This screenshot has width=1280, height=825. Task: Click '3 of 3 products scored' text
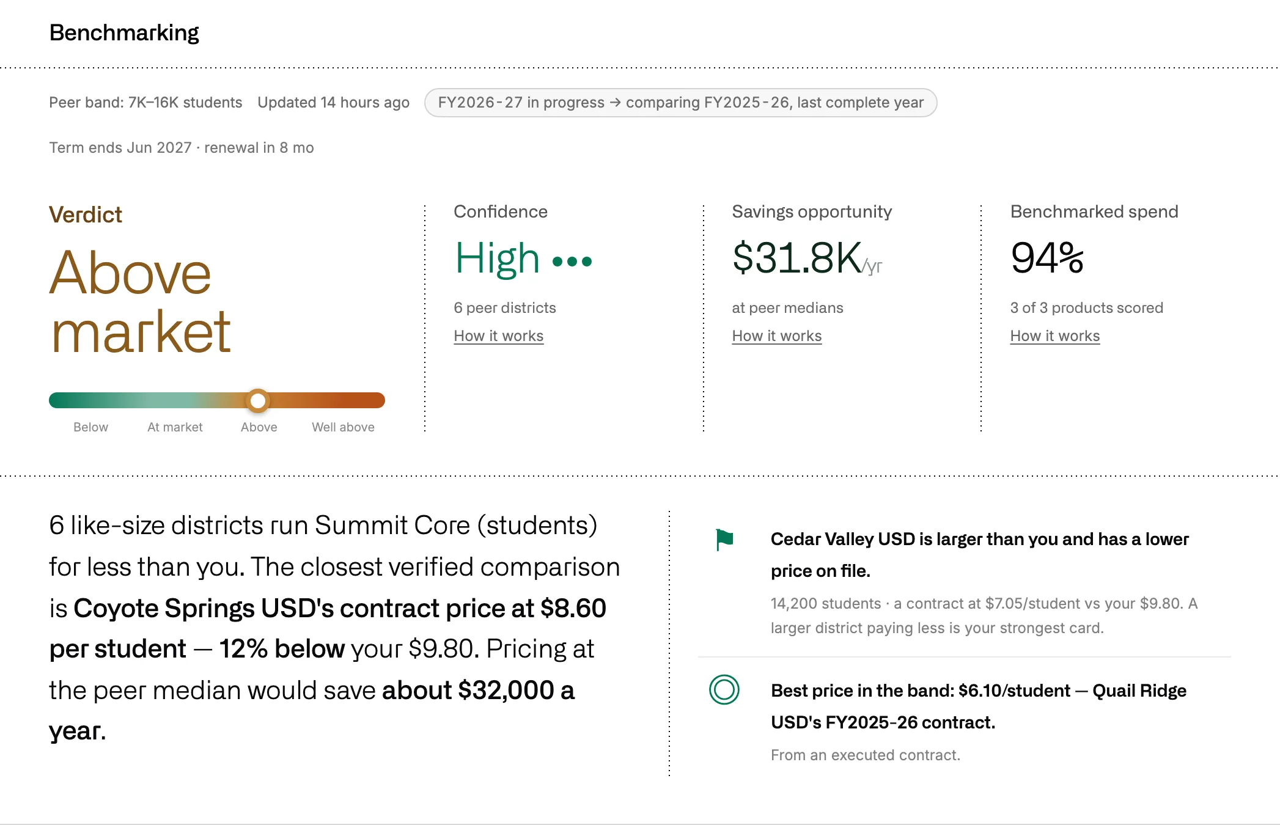(x=1087, y=308)
